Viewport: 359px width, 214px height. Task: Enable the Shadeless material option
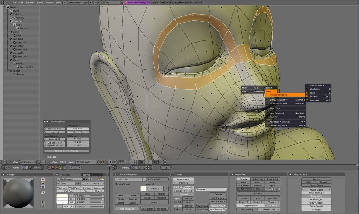tap(98, 188)
